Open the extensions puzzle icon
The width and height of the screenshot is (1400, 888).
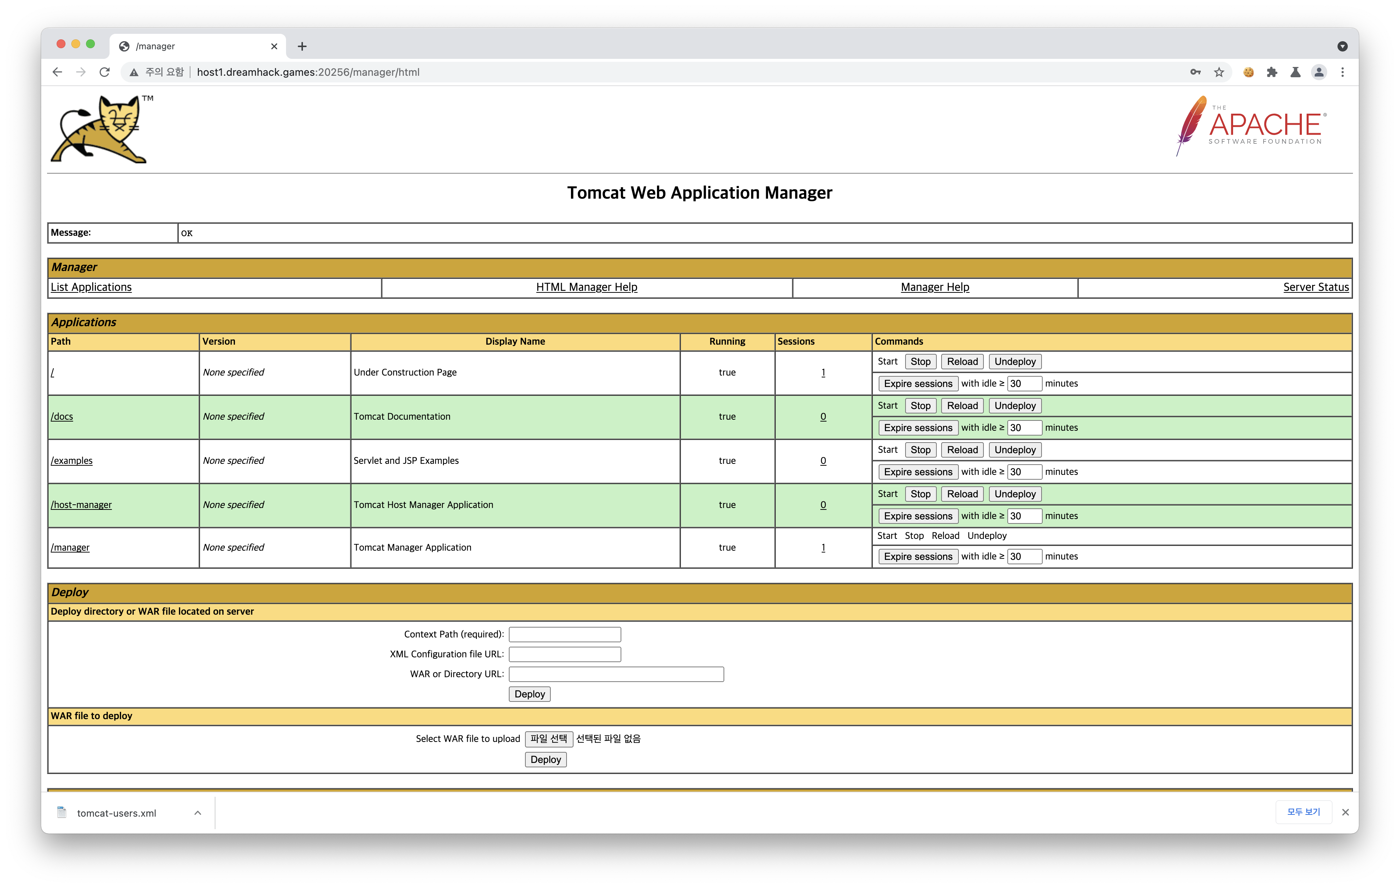coord(1272,72)
